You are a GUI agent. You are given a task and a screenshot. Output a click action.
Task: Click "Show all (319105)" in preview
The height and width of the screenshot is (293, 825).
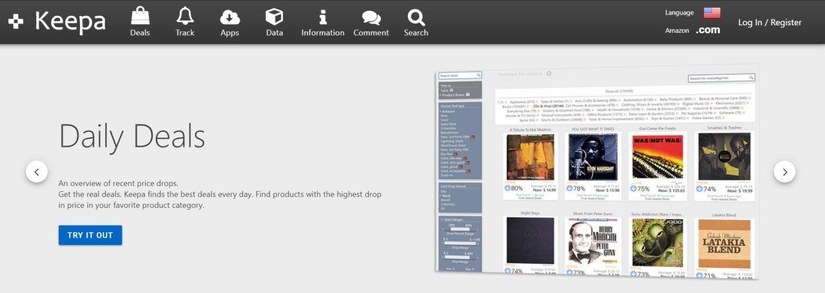coord(619,91)
